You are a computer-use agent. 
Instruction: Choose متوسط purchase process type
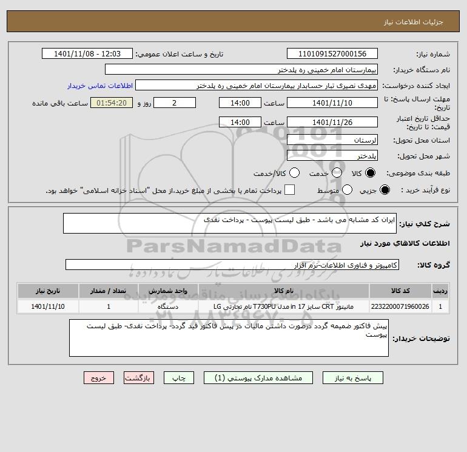tap(348, 190)
